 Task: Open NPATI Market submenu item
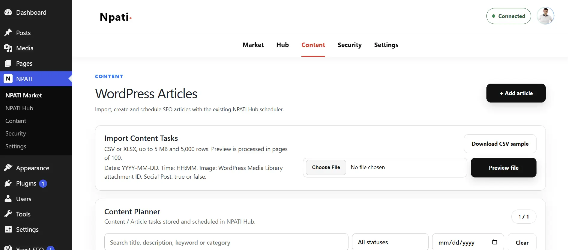pyautogui.click(x=24, y=95)
